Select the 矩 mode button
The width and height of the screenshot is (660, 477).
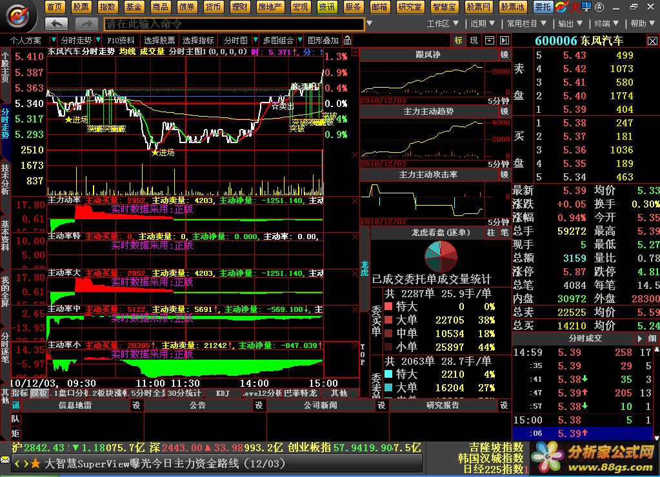[x=15, y=433]
